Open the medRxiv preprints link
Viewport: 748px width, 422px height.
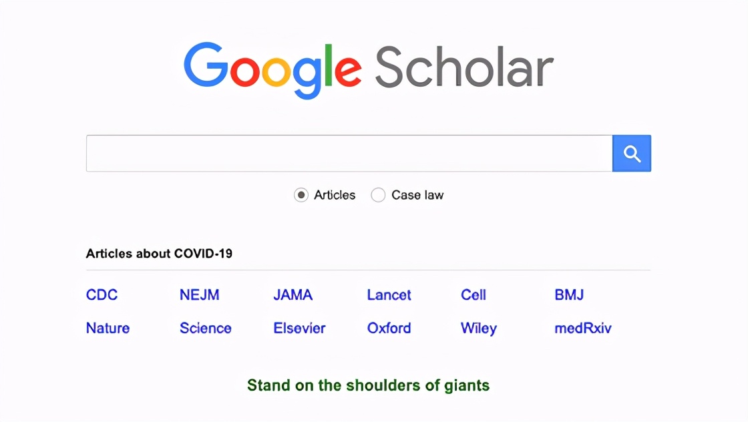(582, 328)
